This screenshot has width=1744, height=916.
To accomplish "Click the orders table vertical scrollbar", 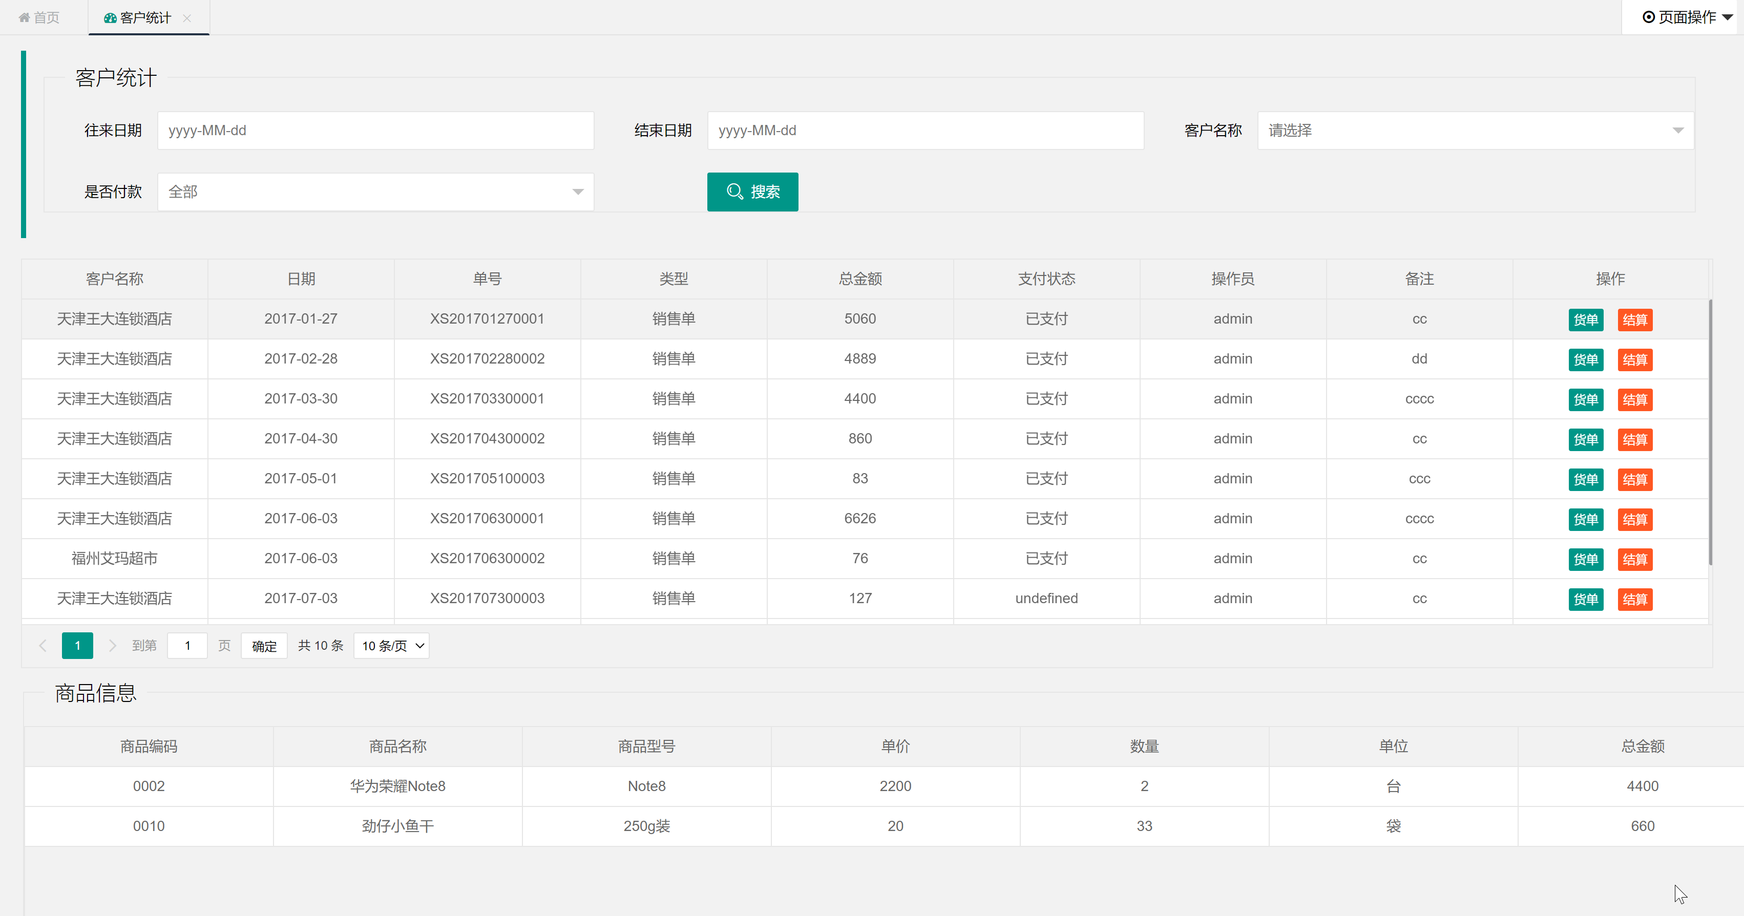I will (1710, 432).
